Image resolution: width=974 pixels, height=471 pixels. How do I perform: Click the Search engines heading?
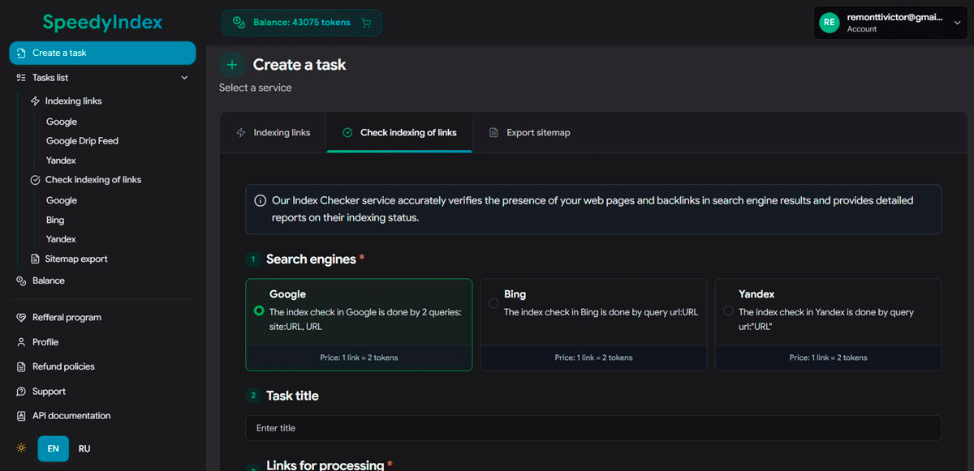(x=311, y=259)
